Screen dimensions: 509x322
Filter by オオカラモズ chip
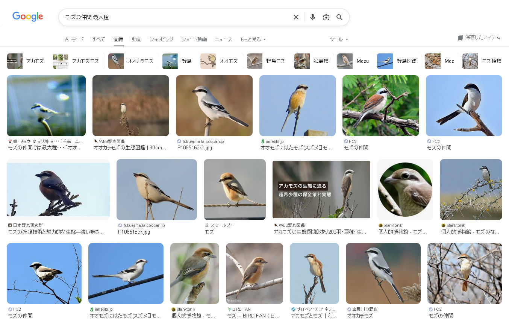[132, 61]
